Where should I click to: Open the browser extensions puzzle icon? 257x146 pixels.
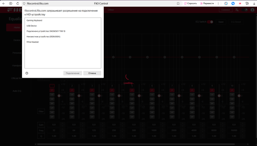(x=247, y=3)
